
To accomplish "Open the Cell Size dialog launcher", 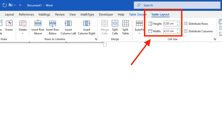I will click(x=215, y=39).
